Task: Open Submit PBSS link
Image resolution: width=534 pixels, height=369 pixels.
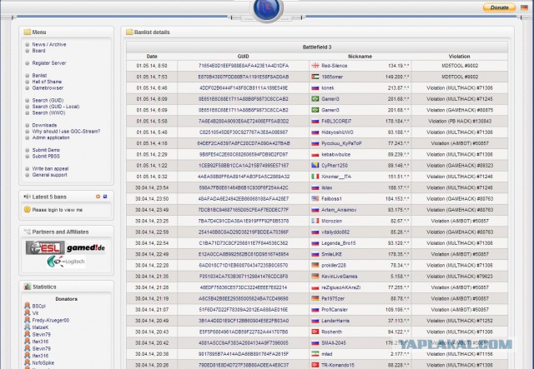Action: [x=46, y=156]
